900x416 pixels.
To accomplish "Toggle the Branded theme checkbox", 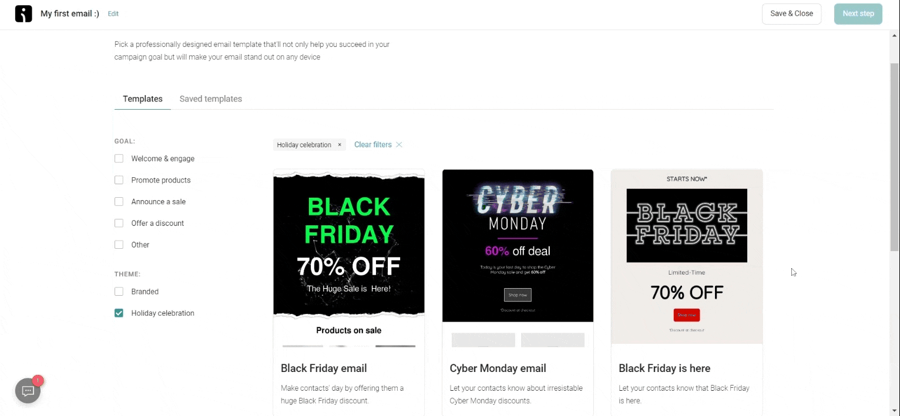I will [x=119, y=292].
